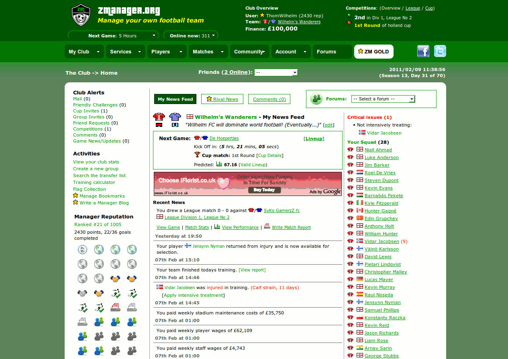This screenshot has width=508, height=359.
Task: Go to Forums in the navigation bar
Action: (x=333, y=51)
